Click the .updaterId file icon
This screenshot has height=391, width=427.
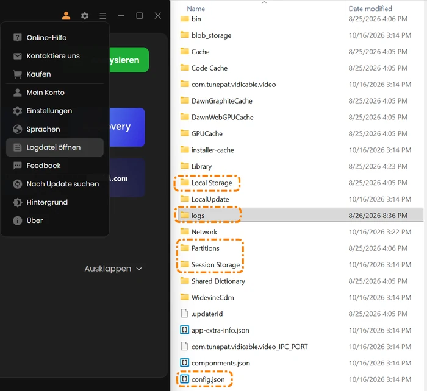(184, 314)
